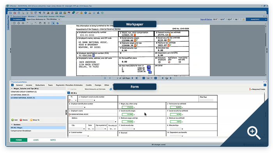This screenshot has height=153, width=273.
Task: Click the Move To icon under the W-2 list
Action: (x=31, y=120)
